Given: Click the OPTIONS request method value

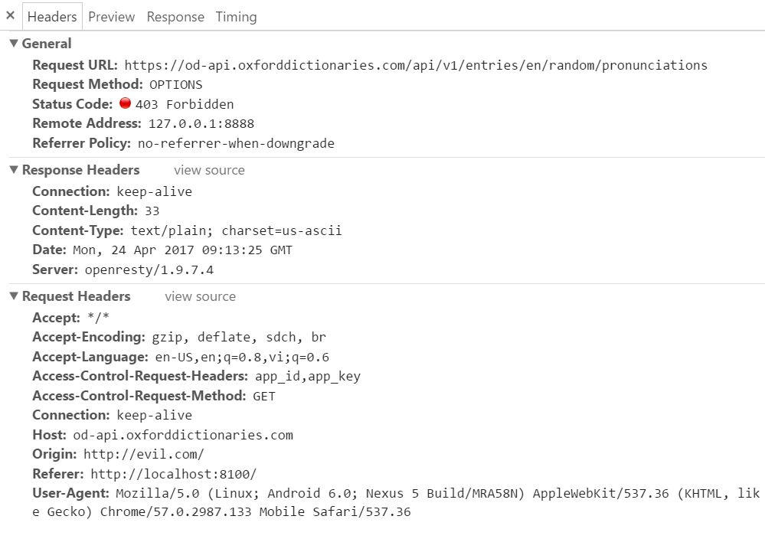Looking at the screenshot, I should [175, 85].
